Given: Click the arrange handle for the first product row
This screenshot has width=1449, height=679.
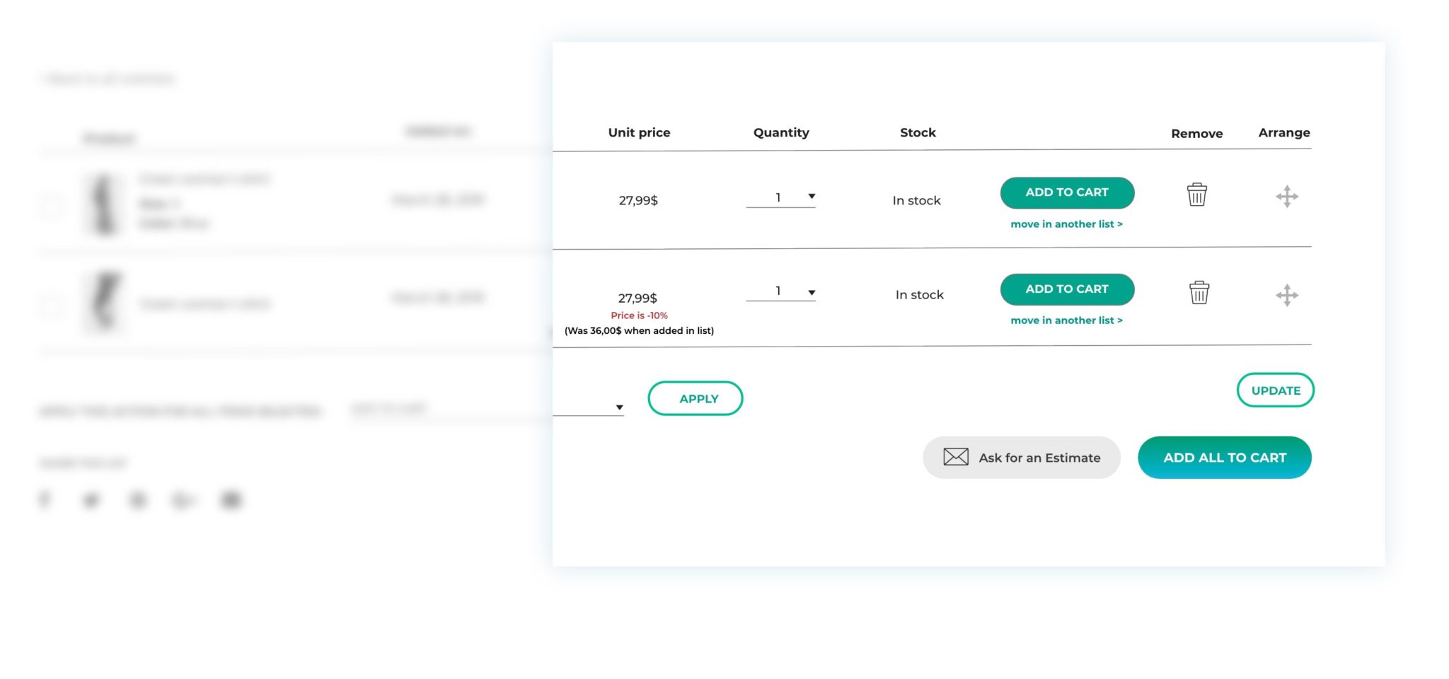Looking at the screenshot, I should click(1286, 197).
